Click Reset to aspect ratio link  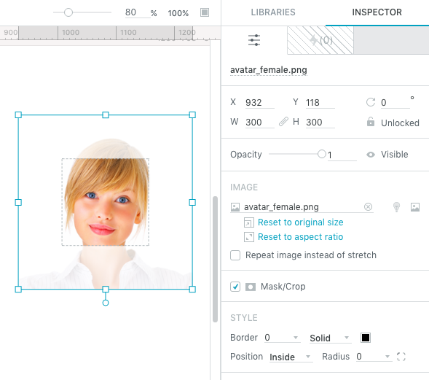coord(300,237)
